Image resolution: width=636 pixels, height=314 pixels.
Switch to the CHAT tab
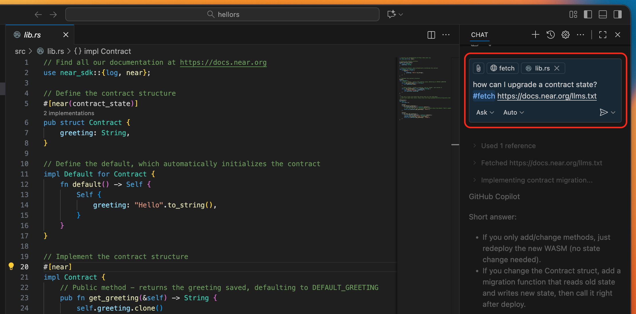(479, 35)
